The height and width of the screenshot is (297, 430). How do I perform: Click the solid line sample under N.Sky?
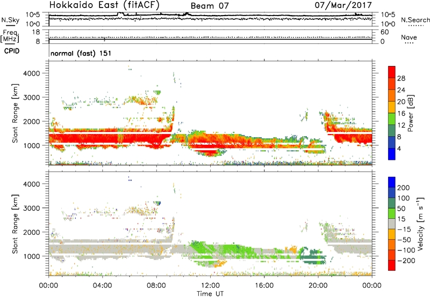pos(10,26)
